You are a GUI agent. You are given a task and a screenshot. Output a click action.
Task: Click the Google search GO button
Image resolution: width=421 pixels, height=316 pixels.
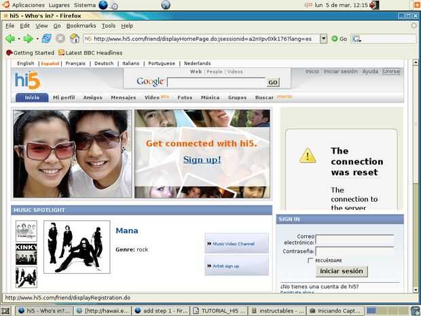click(x=273, y=82)
